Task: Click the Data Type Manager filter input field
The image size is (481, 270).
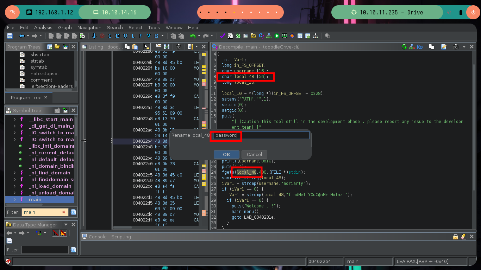Action: [x=45, y=250]
